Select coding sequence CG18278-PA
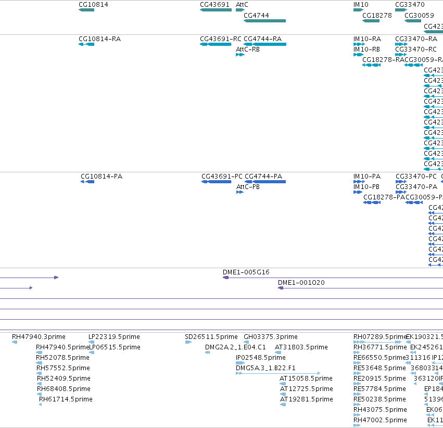 372,202
